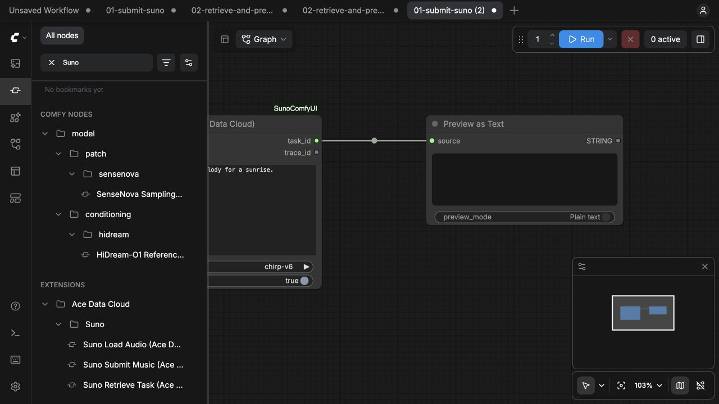Open the workflows sidebar icon
The width and height of the screenshot is (719, 404).
pyautogui.click(x=15, y=144)
